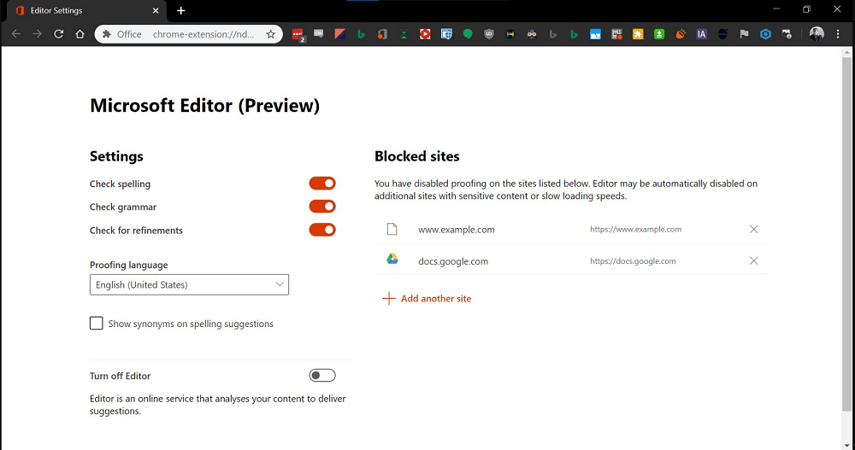Toggle the Check grammar switch
This screenshot has width=855, height=450.
pos(322,207)
